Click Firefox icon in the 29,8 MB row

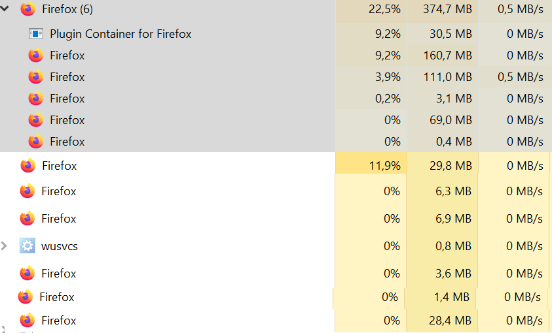point(28,166)
